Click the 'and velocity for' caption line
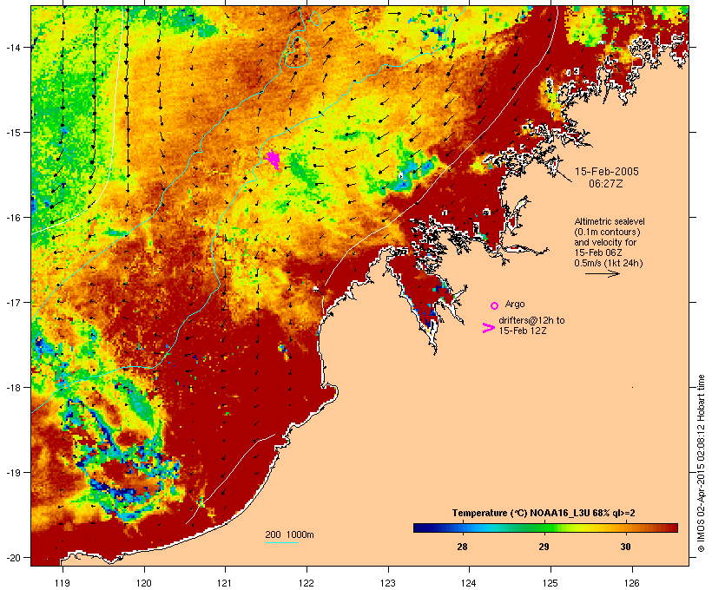Viewport: 712px width, 590px height. pos(605,242)
